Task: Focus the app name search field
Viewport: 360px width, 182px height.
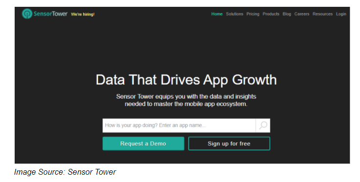Action: (x=179, y=125)
